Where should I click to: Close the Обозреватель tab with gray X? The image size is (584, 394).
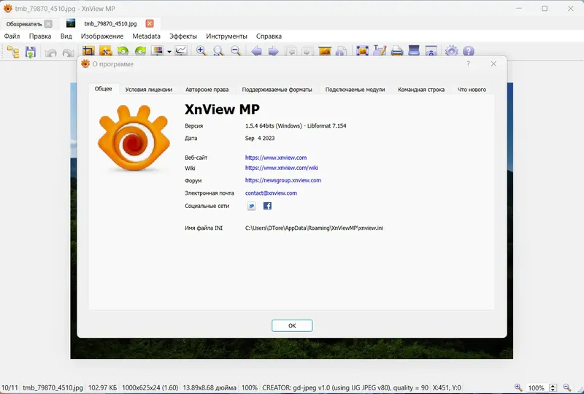(x=48, y=24)
